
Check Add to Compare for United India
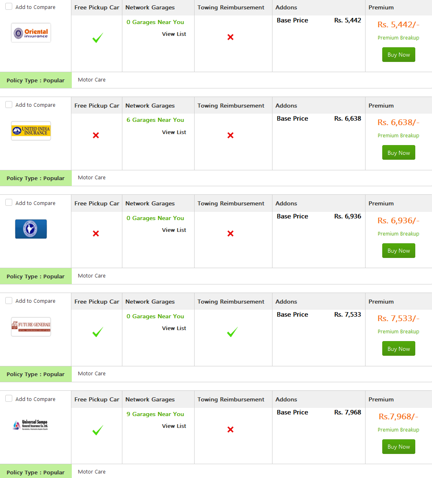9,105
